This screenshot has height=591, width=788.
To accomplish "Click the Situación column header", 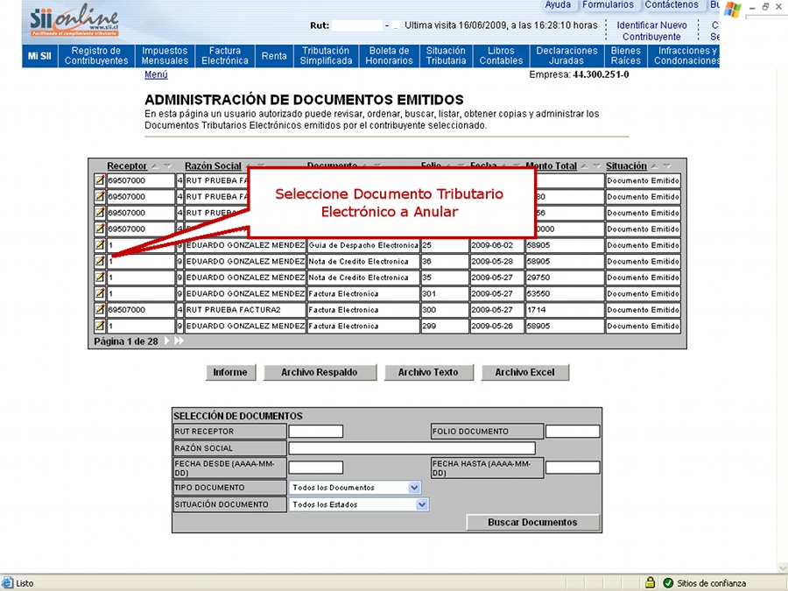I will (x=626, y=165).
